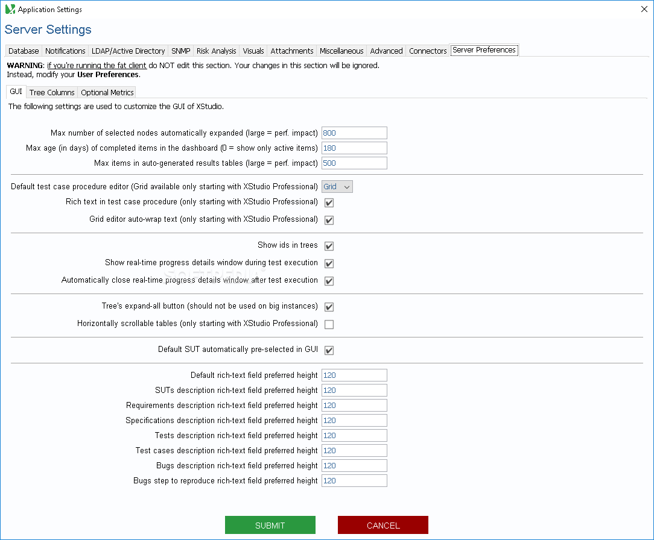Open the Risk Analysis tab
Image resolution: width=654 pixels, height=540 pixels.
(x=216, y=51)
